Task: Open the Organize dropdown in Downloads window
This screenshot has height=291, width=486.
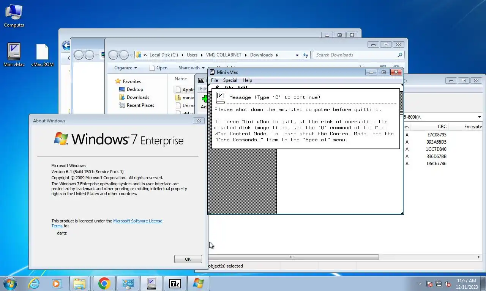Action: click(x=126, y=68)
